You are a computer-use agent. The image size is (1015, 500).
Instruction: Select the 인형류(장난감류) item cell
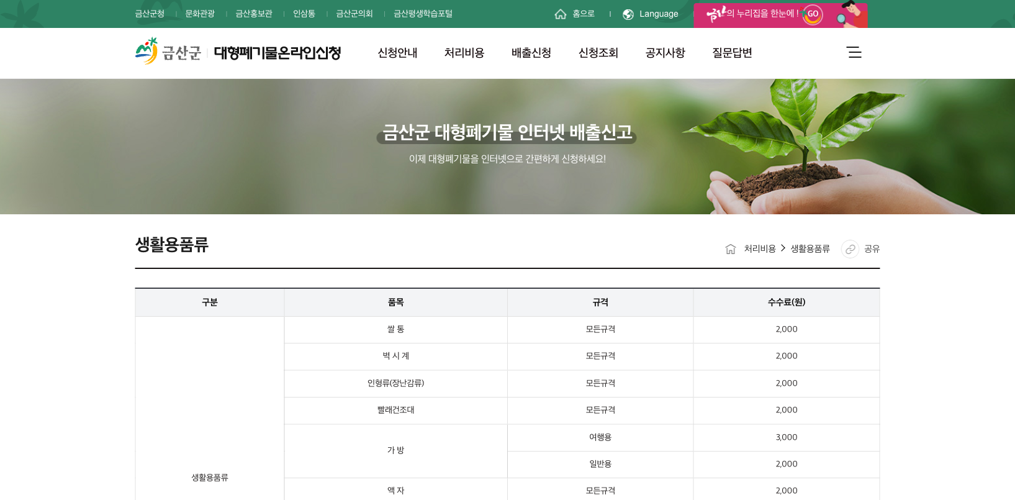click(x=396, y=383)
